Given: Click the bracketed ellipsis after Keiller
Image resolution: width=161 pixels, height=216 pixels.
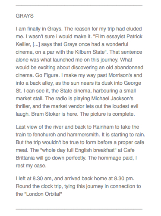Looking at the screenshot, I should (x=36, y=44).
